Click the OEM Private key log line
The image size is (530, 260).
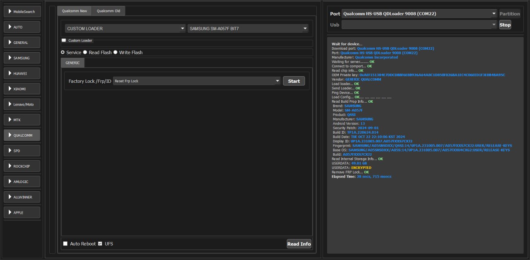pos(418,75)
